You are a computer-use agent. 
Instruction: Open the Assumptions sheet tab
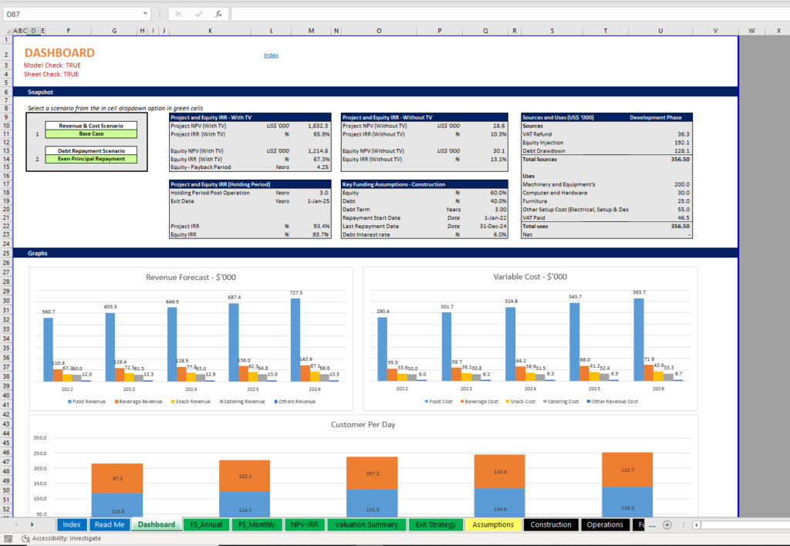pos(492,524)
